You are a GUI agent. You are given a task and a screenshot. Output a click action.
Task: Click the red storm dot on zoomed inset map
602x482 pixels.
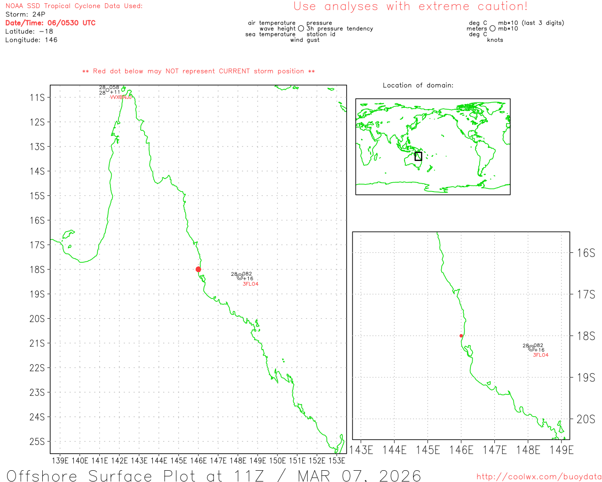coord(461,336)
